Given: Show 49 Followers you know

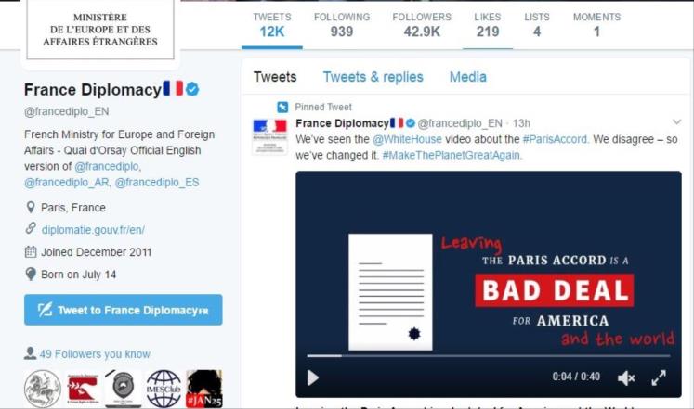Looking at the screenshot, I should [95, 353].
